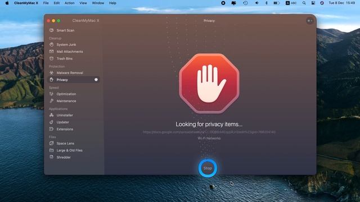
Task: Open the View menu
Action: (x=83, y=3)
